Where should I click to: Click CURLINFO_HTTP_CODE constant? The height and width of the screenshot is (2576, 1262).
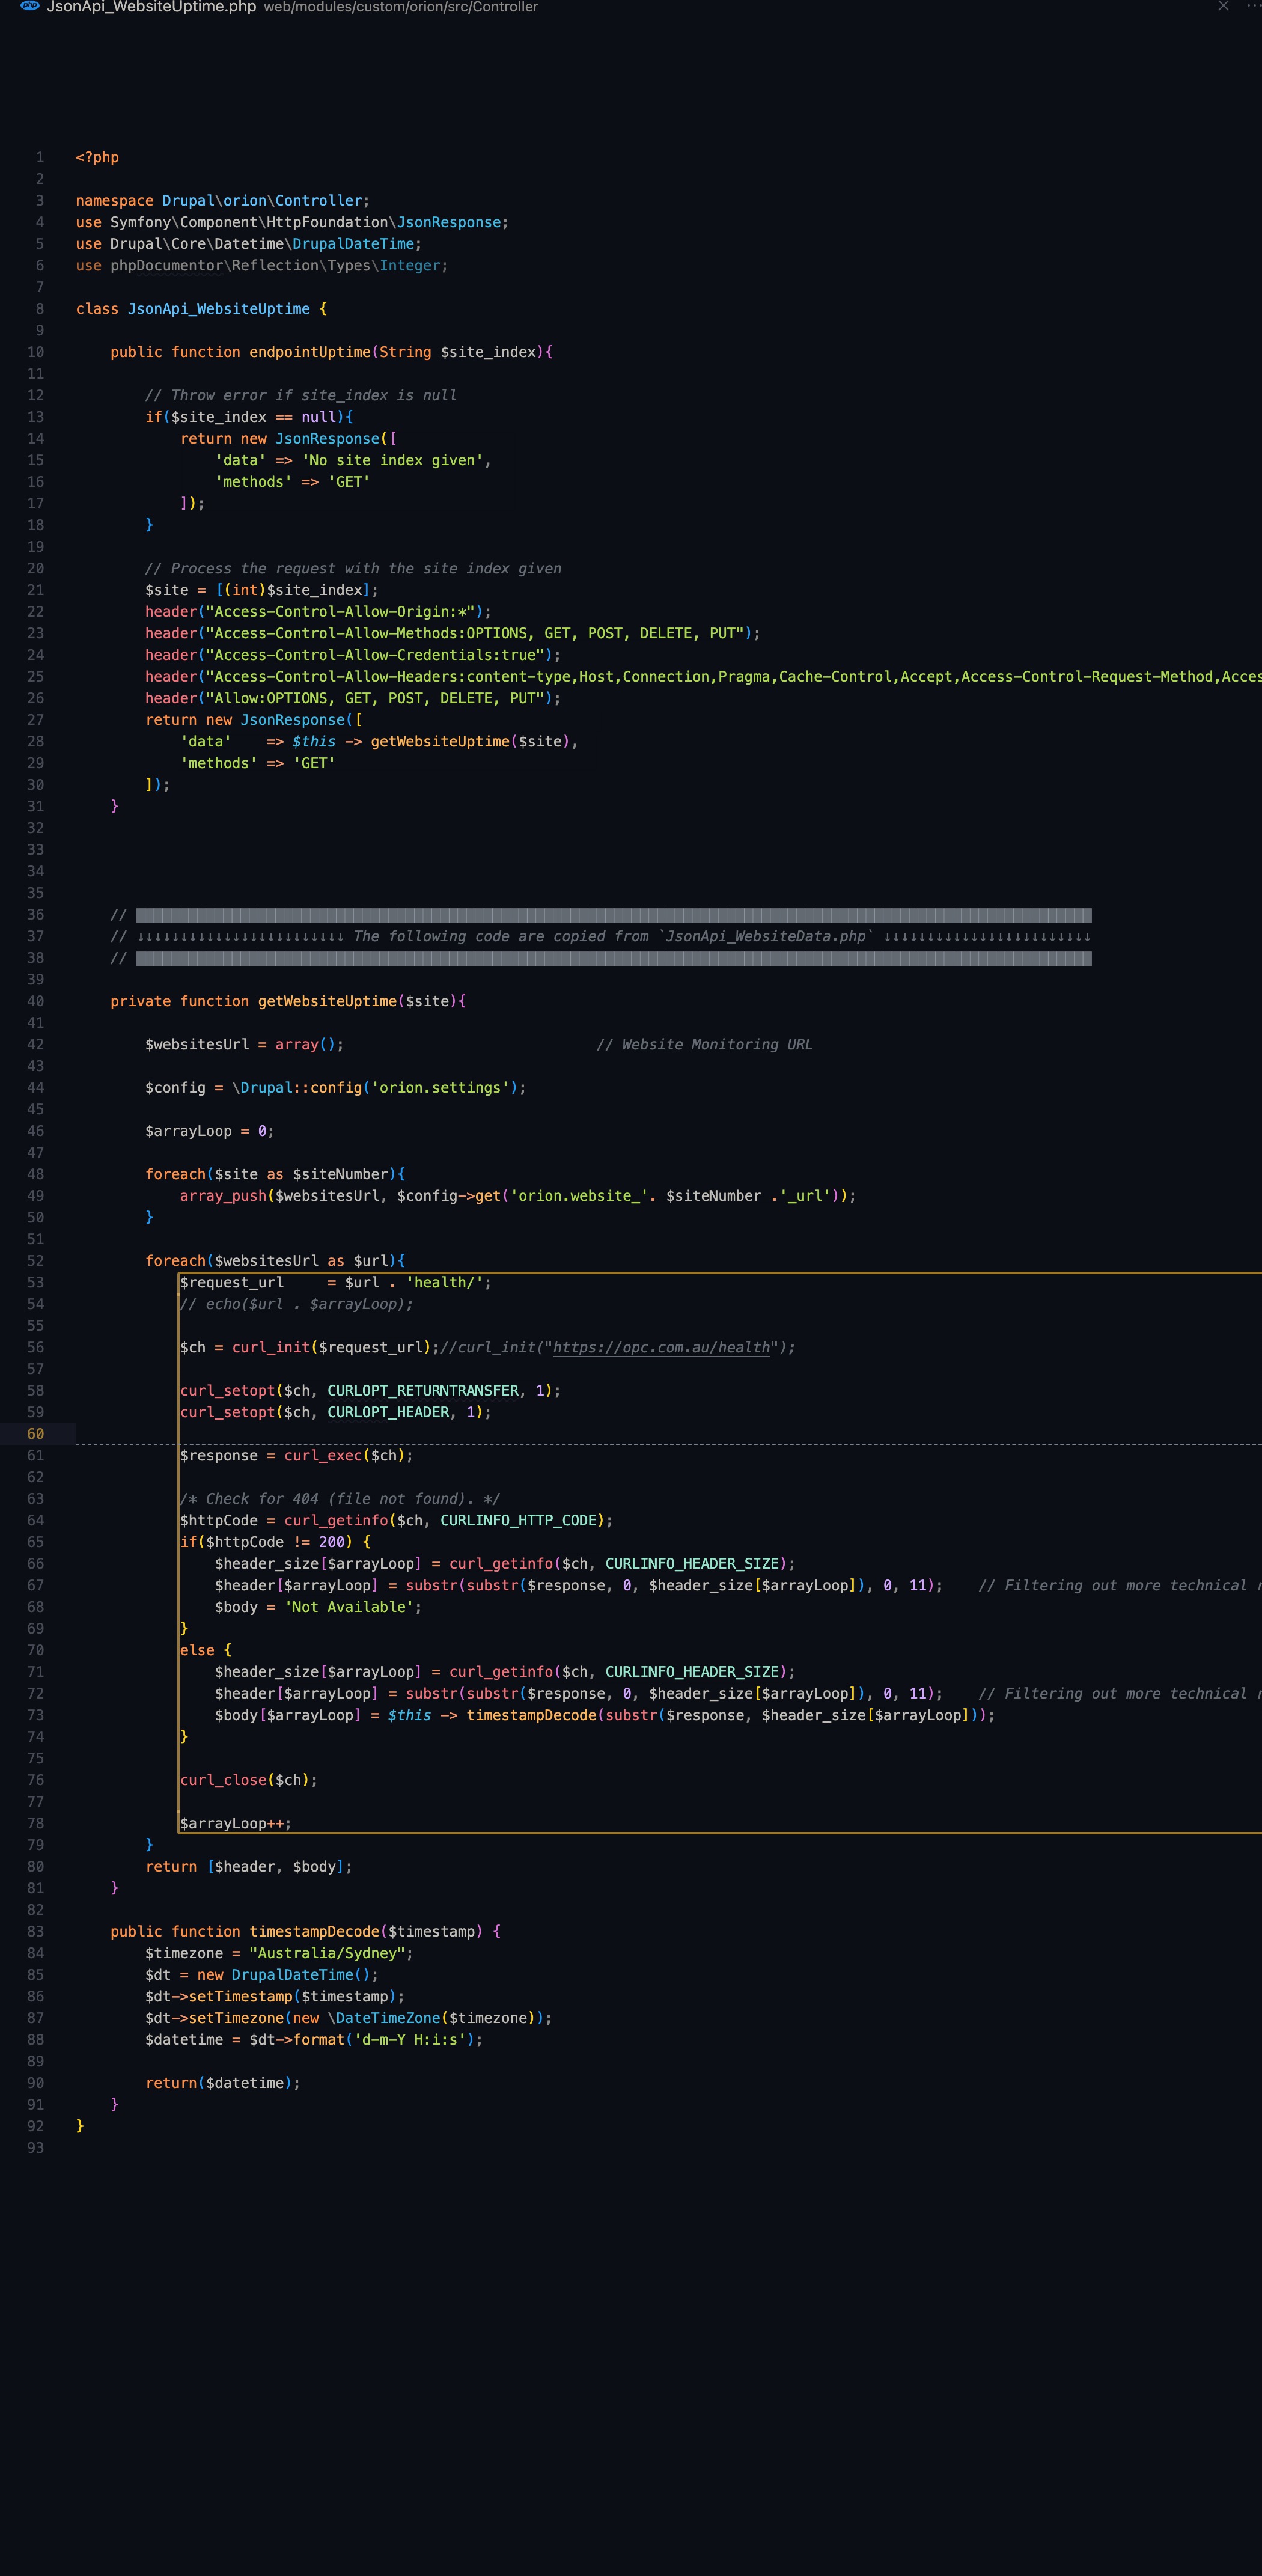519,1520
